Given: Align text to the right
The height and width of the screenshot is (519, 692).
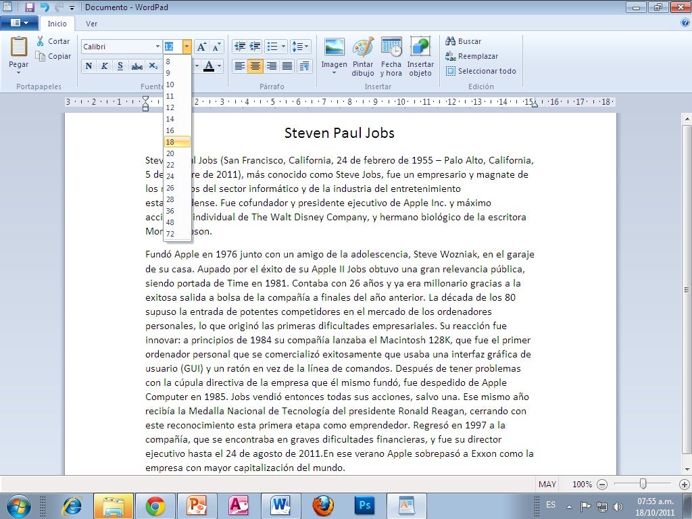Looking at the screenshot, I should (272, 66).
